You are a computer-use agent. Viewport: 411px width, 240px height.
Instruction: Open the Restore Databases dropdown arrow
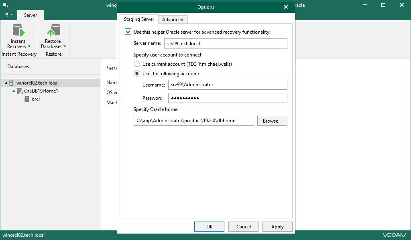(65, 46)
